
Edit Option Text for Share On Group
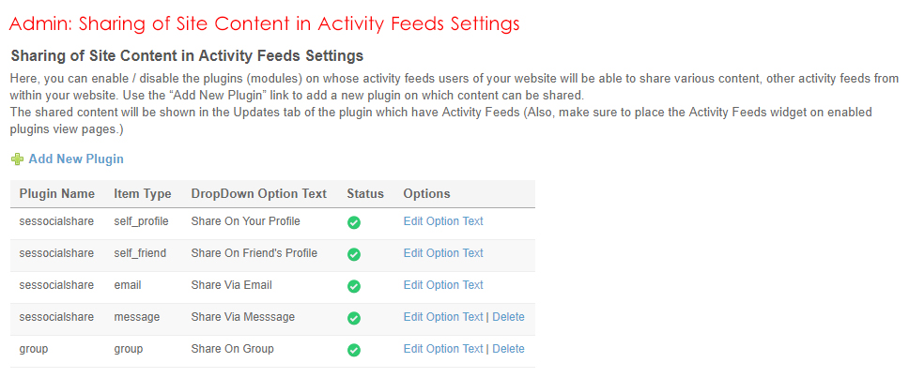point(443,349)
